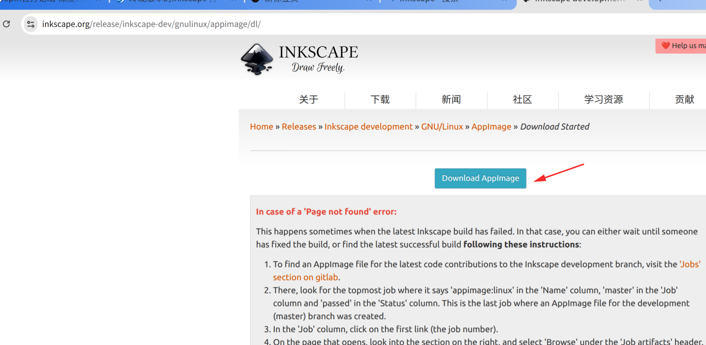Click the 'Download Started' breadcrumb text

click(x=555, y=127)
